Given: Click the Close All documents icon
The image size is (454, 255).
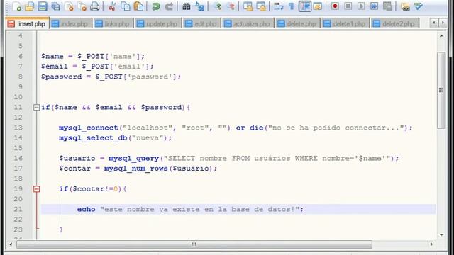Looking at the screenshot, I should click(x=82, y=6).
